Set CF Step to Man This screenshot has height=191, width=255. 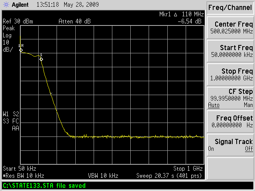click(248, 105)
